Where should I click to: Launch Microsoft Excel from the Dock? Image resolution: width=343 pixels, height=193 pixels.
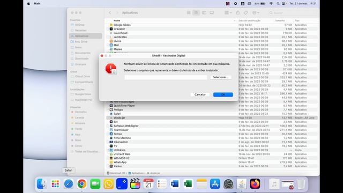click(188, 183)
